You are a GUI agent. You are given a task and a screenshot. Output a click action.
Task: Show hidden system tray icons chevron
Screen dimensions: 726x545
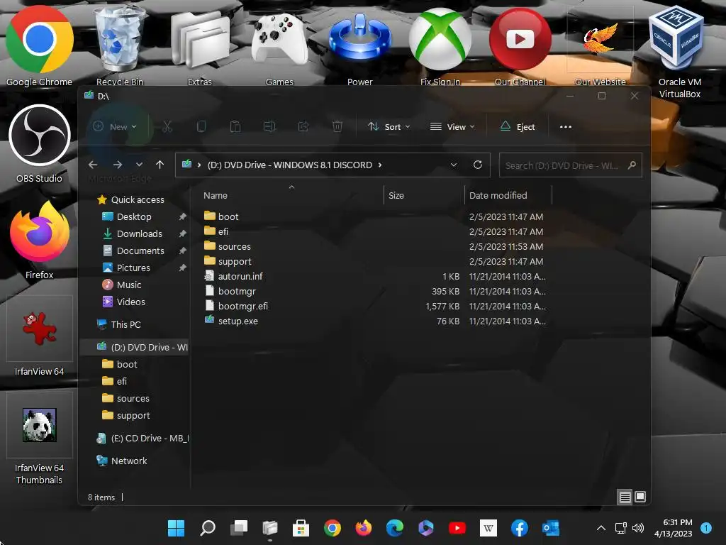point(601,528)
